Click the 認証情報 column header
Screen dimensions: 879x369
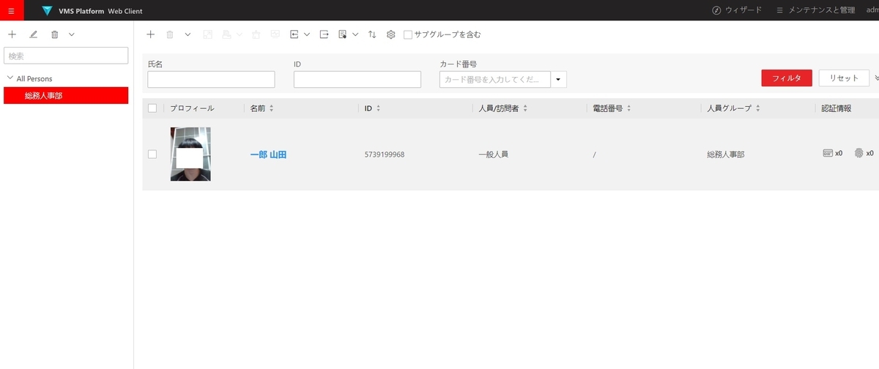pos(837,108)
